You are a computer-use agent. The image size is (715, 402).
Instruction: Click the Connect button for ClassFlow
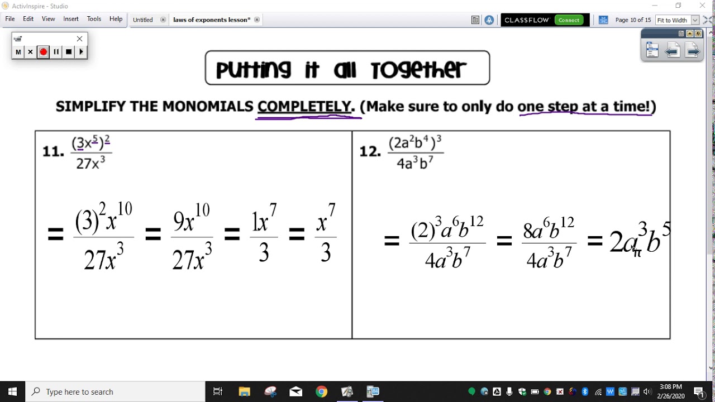pyautogui.click(x=569, y=20)
